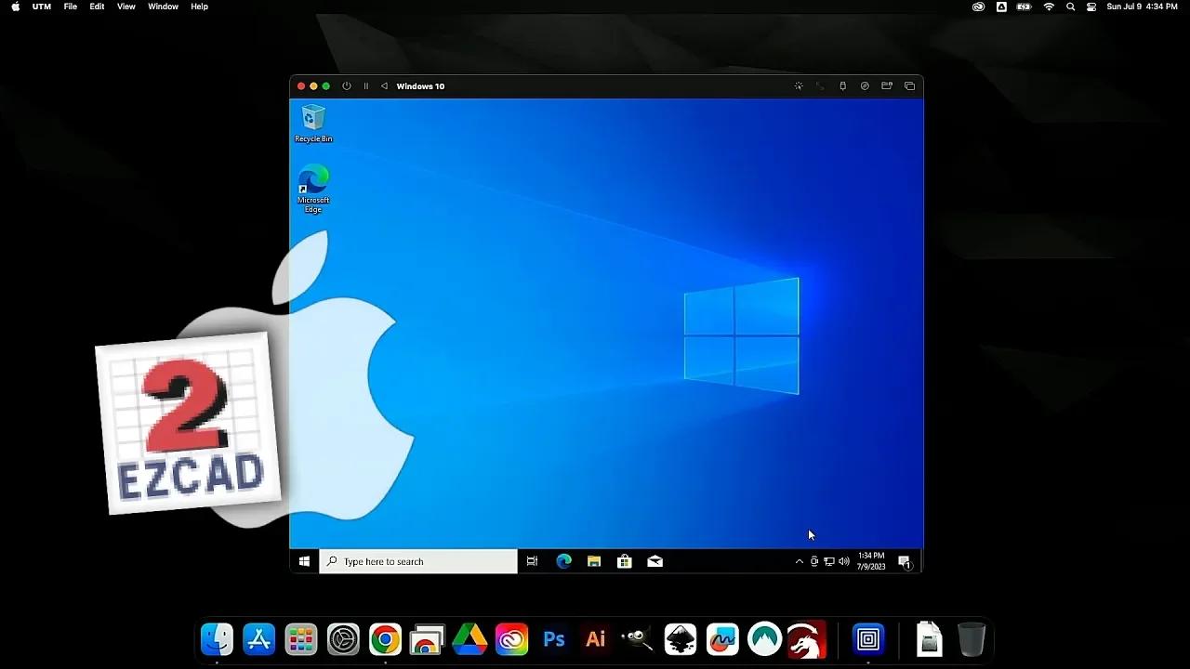Image resolution: width=1190 pixels, height=669 pixels.
Task: Open File Explorer from Windows taskbar
Action: 594,561
